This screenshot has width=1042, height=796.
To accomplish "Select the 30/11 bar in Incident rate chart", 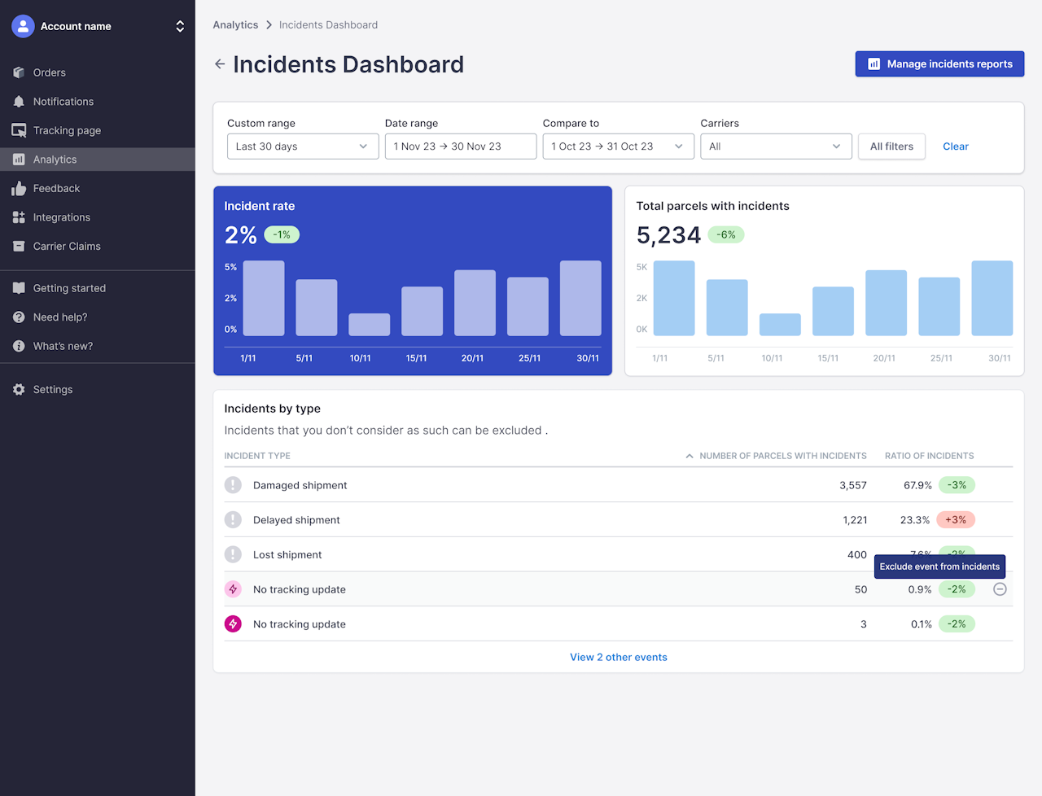I will pos(580,299).
